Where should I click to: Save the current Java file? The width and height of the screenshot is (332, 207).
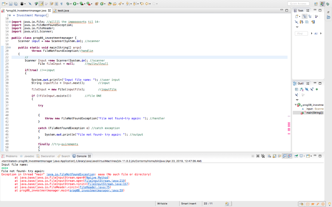click(x=11, y=4)
